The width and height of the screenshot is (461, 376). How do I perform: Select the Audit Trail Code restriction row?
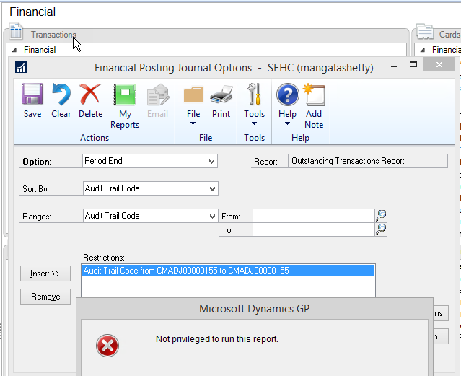[228, 271]
